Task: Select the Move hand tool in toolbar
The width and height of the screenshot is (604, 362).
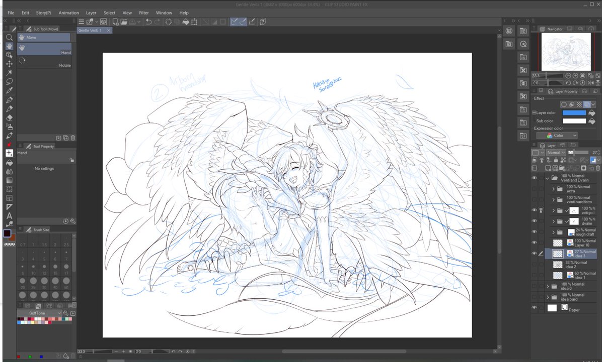Action: coord(9,46)
